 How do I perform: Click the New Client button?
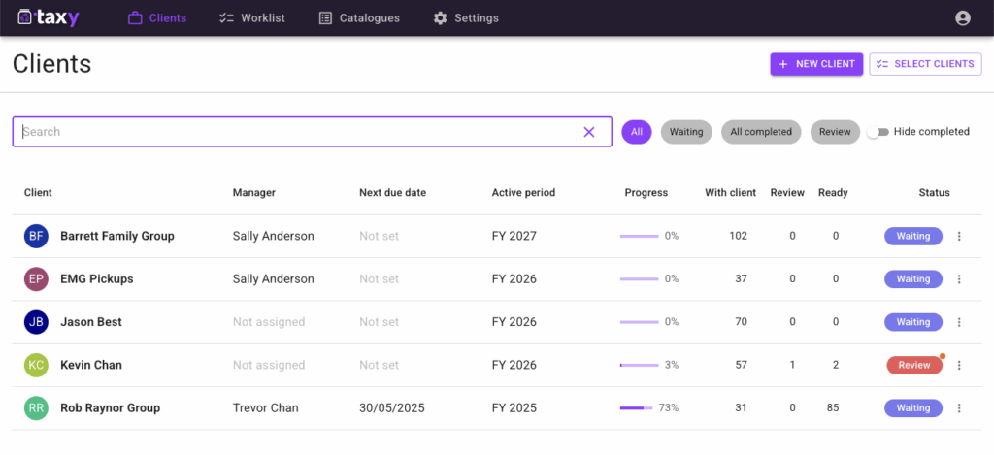click(x=815, y=64)
